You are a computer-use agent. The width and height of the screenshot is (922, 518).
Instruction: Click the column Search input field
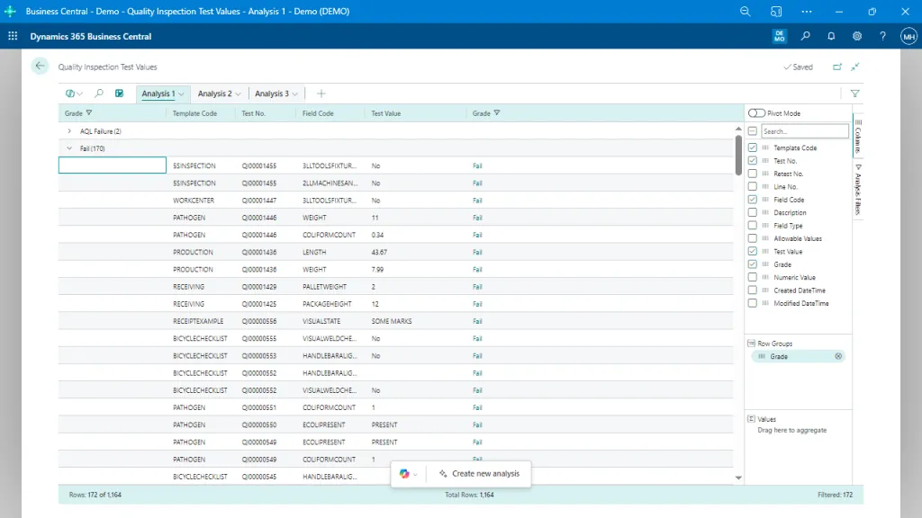(804, 131)
